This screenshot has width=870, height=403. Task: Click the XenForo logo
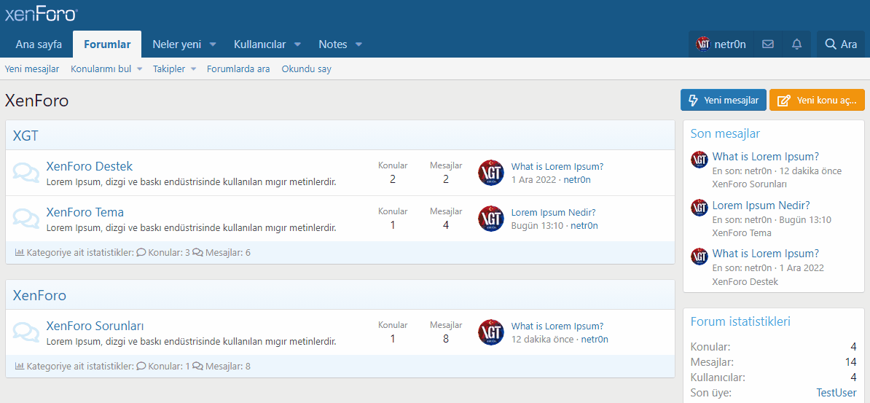pos(42,14)
